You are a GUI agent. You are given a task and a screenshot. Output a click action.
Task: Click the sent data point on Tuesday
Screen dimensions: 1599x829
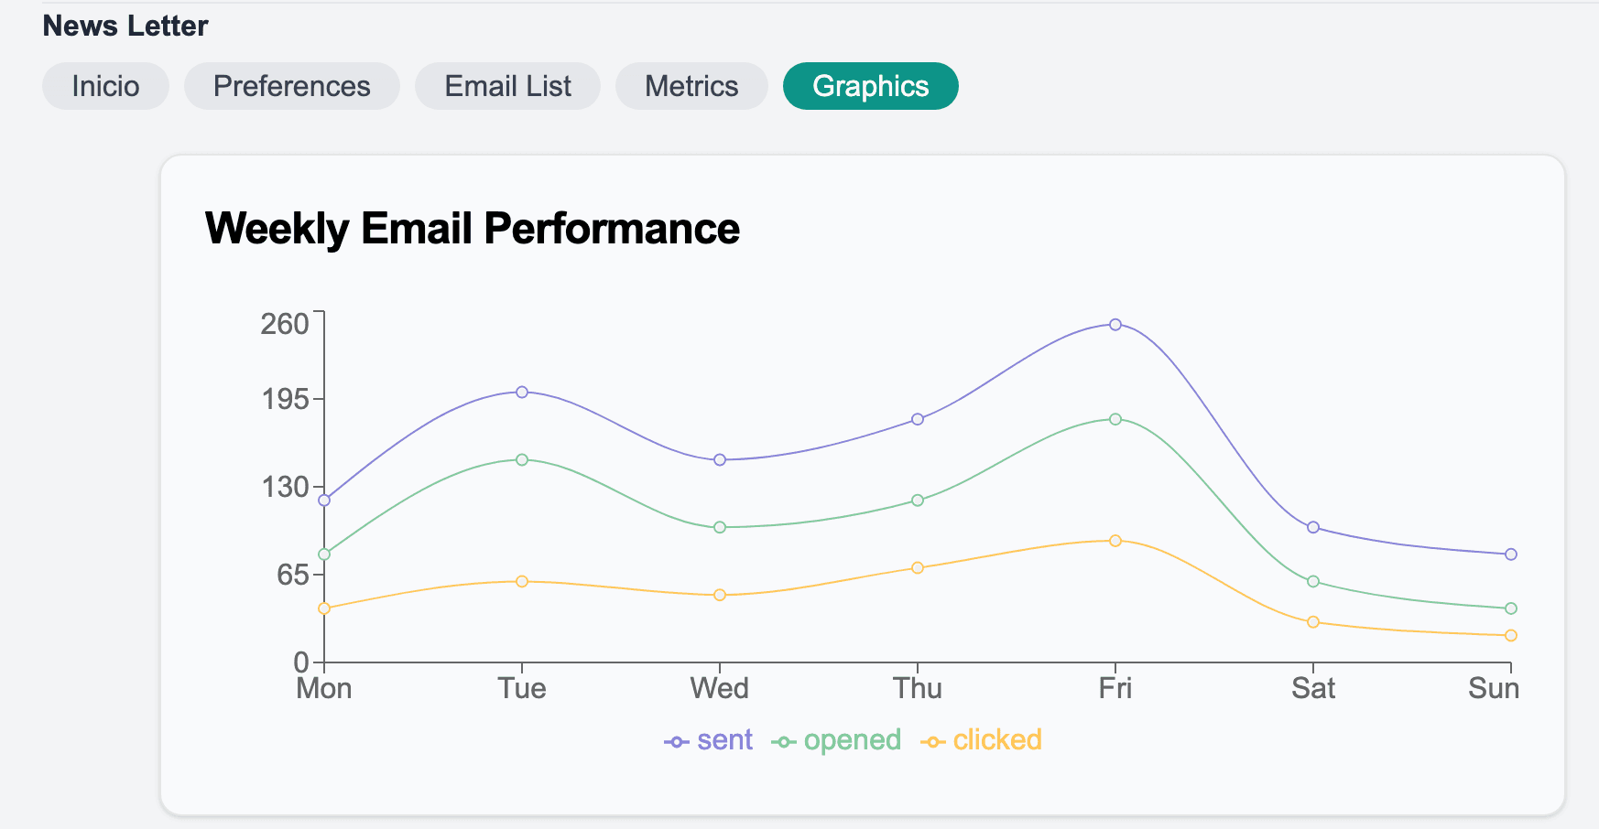(522, 392)
